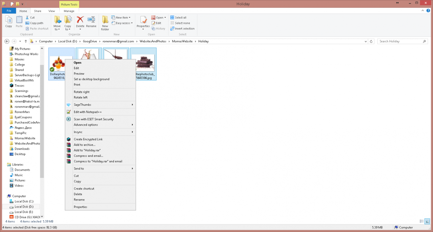The image size is (433, 232).
Task: Click the ESET Smart Security icon
Action: coord(69,119)
